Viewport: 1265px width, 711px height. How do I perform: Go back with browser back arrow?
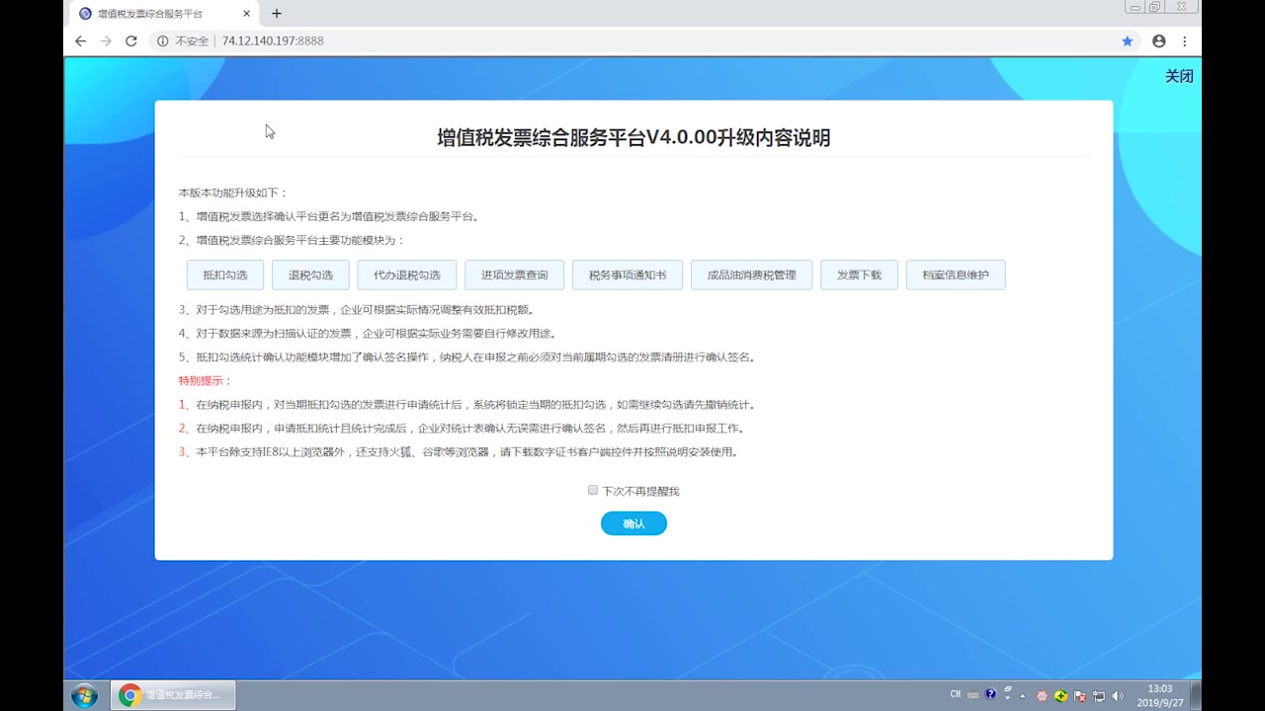point(81,40)
